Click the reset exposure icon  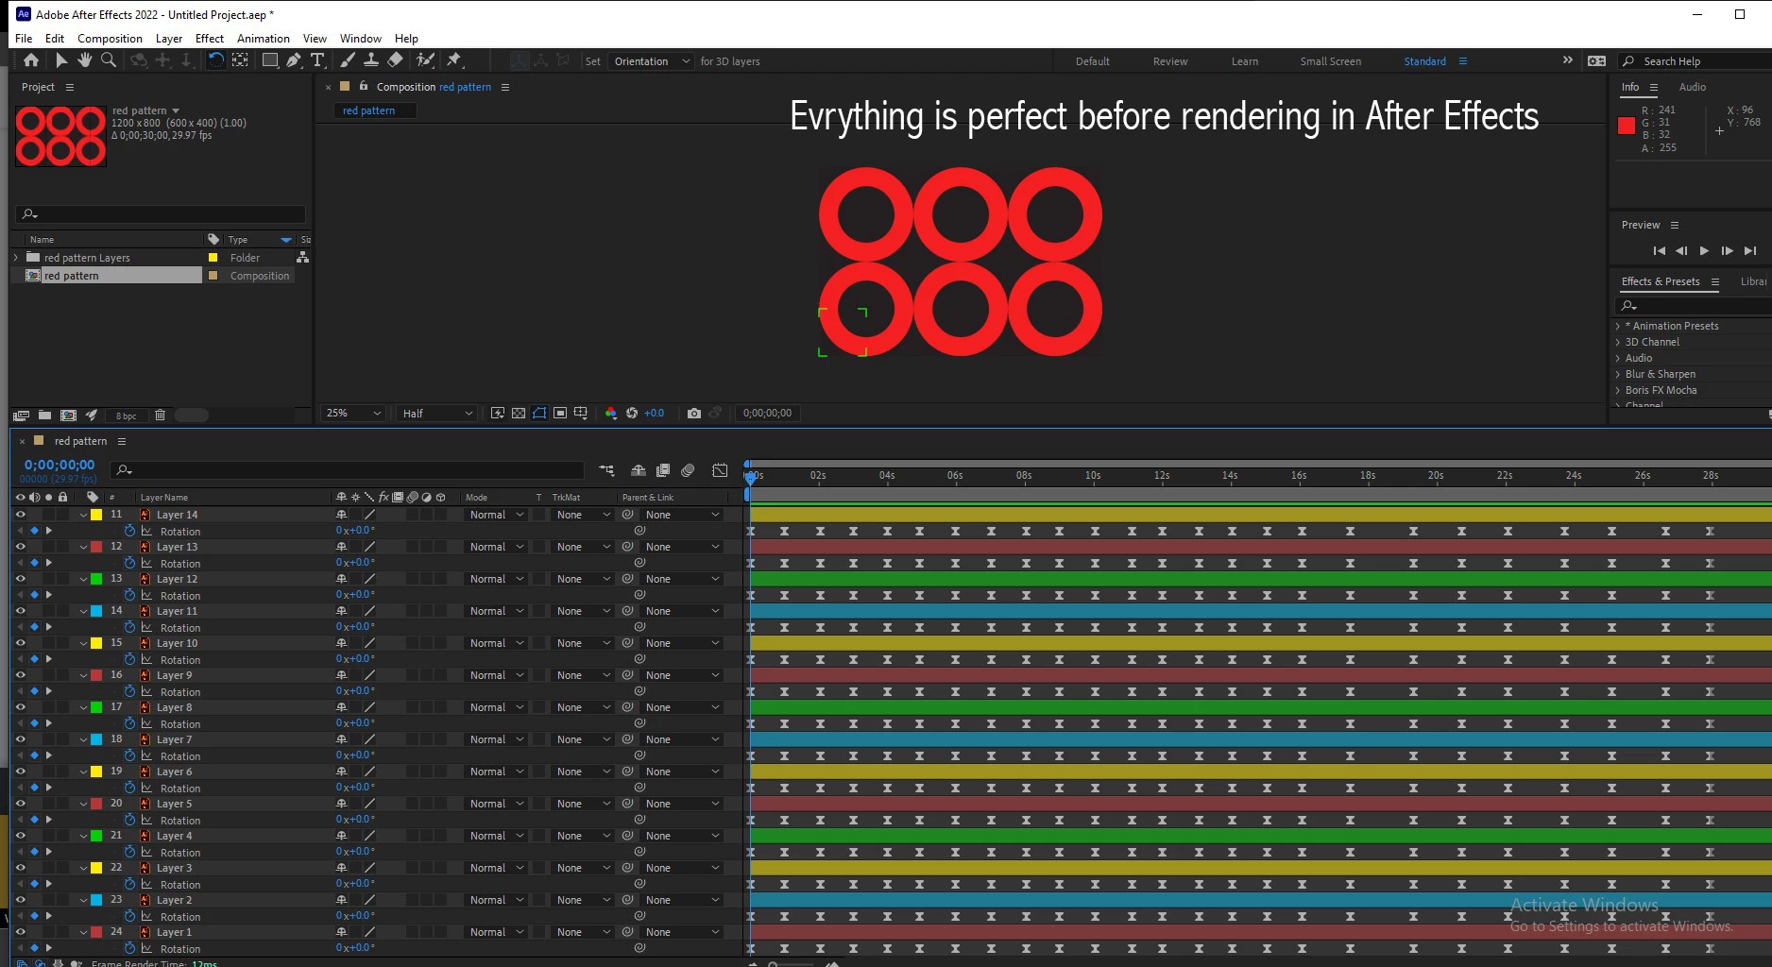[632, 414]
